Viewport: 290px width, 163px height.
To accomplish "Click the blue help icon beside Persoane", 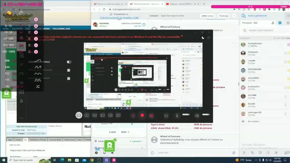I will pos(280,23).
